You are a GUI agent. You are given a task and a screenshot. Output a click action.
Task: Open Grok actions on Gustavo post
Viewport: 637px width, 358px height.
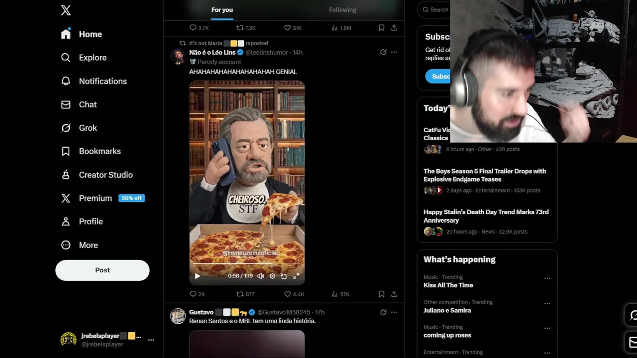383,312
